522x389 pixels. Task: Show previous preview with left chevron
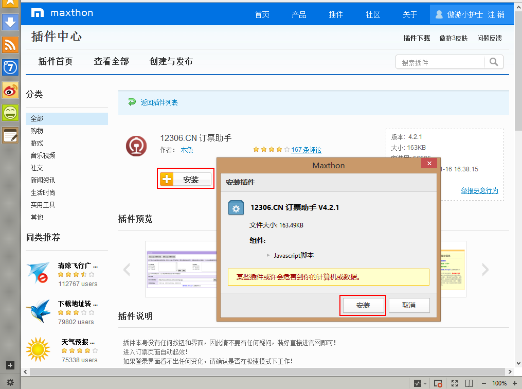click(127, 270)
